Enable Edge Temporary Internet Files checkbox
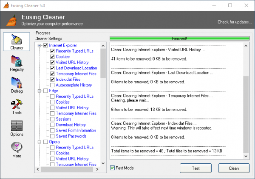 coord(52,113)
